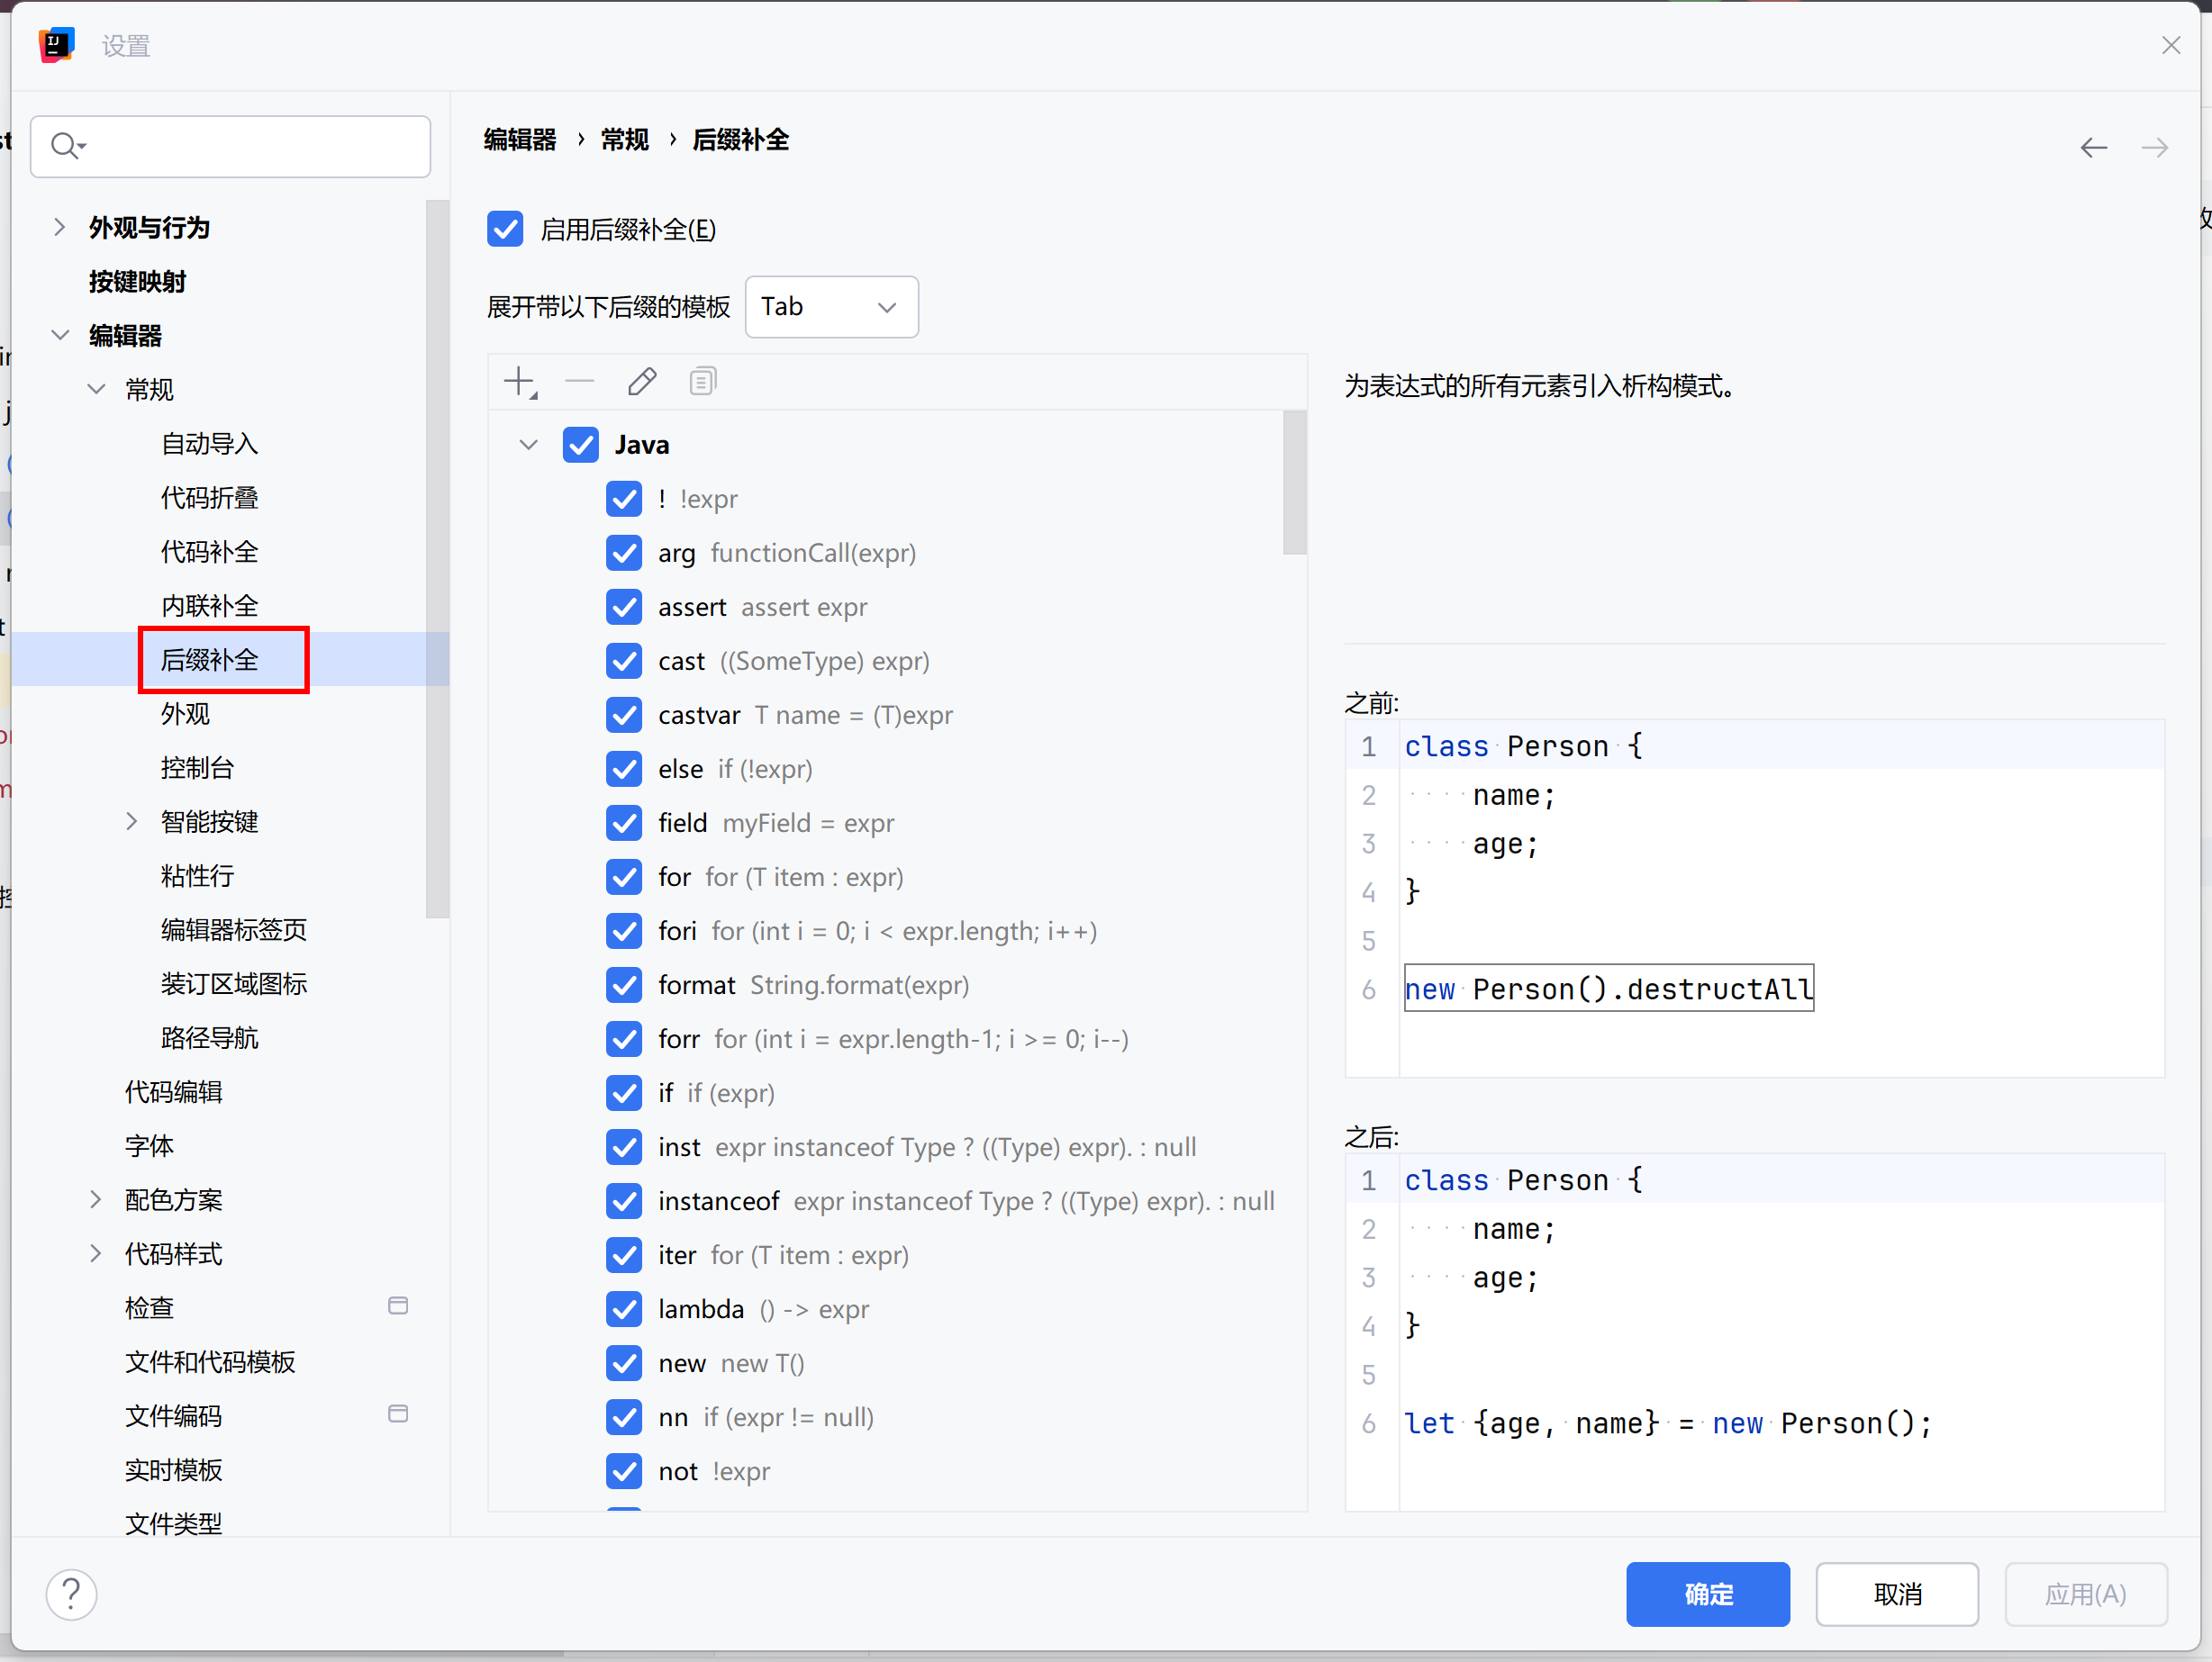Open the Tab expand-key dropdown

[831, 307]
